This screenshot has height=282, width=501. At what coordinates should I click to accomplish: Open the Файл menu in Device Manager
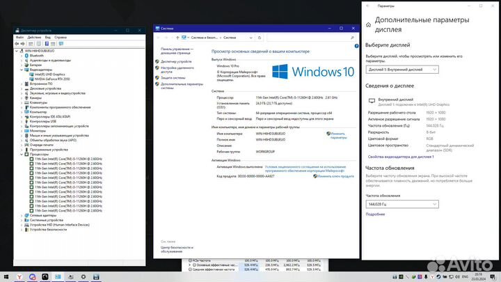click(x=19, y=37)
